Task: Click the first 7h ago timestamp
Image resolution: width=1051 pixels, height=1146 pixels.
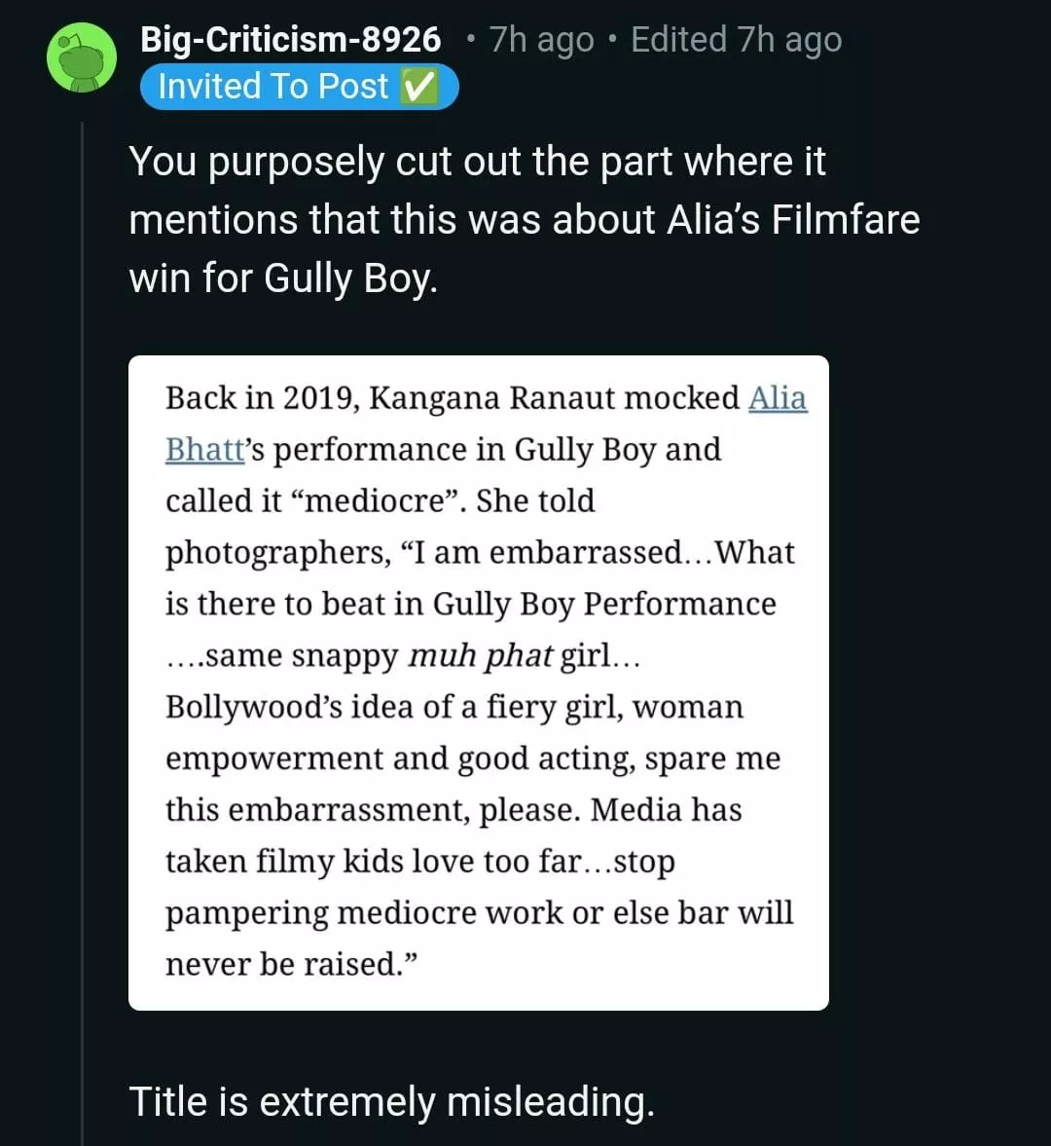Action: (541, 40)
